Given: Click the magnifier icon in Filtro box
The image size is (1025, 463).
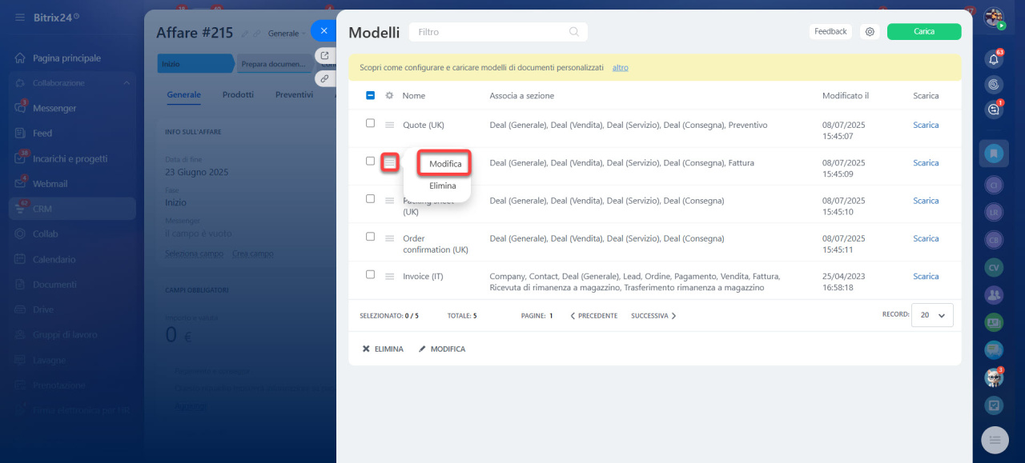Looking at the screenshot, I should coord(573,32).
